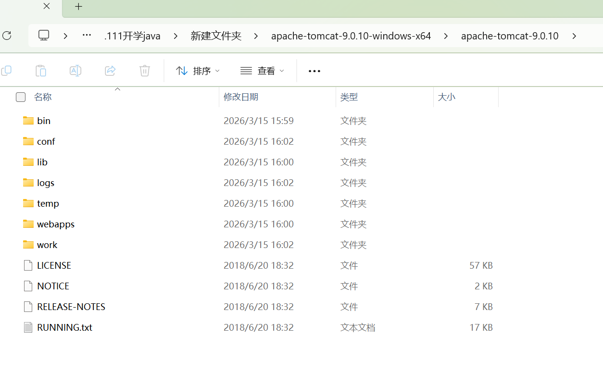Screen dimensions: 603x373
Task: Go to 新建文件夹 breadcrumb
Action: click(216, 36)
